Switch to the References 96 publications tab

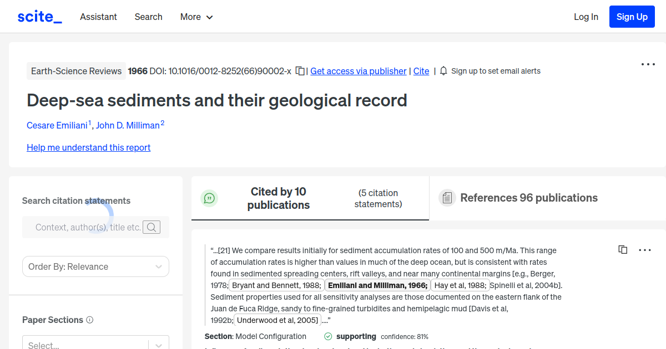pyautogui.click(x=528, y=198)
